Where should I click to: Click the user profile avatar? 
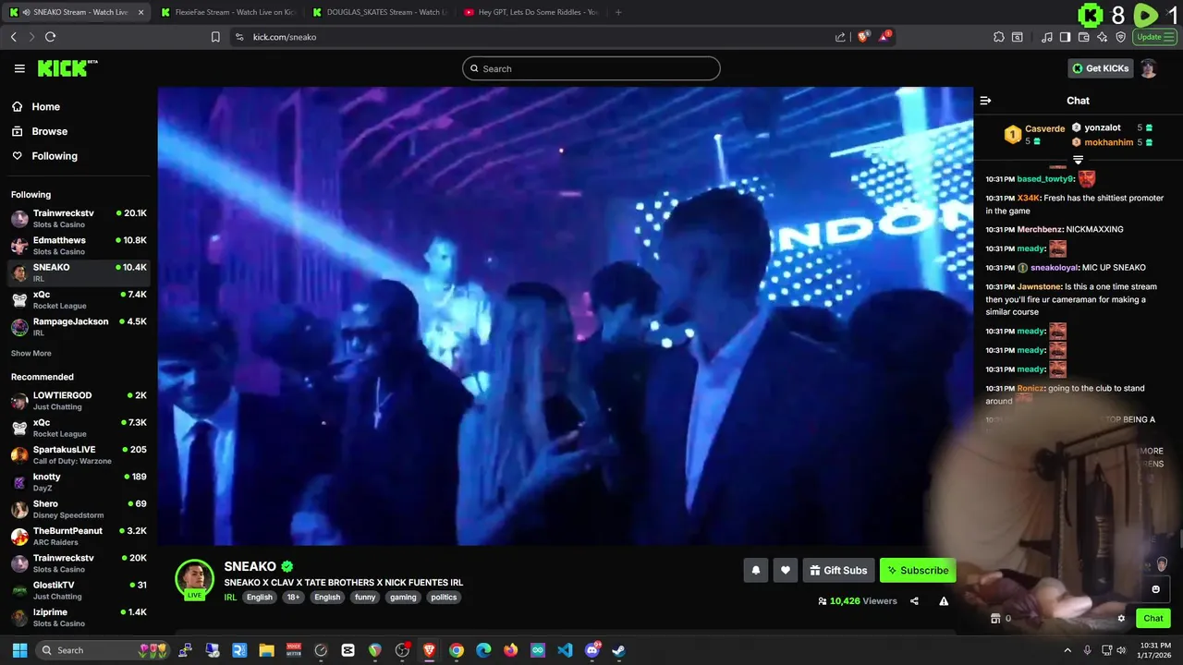point(1149,68)
